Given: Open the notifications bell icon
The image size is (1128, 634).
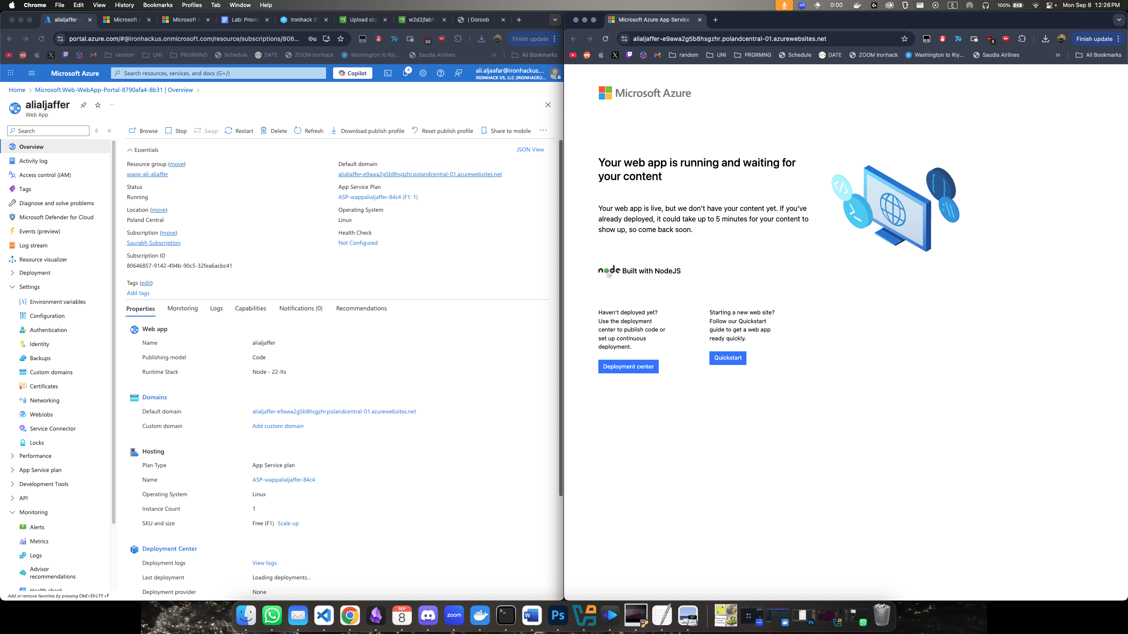Looking at the screenshot, I should pyautogui.click(x=405, y=73).
